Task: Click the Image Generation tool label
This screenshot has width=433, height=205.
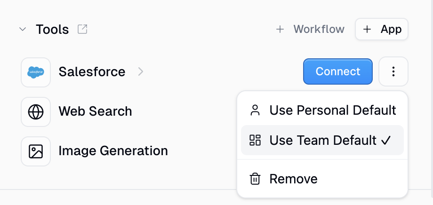Action: (113, 151)
